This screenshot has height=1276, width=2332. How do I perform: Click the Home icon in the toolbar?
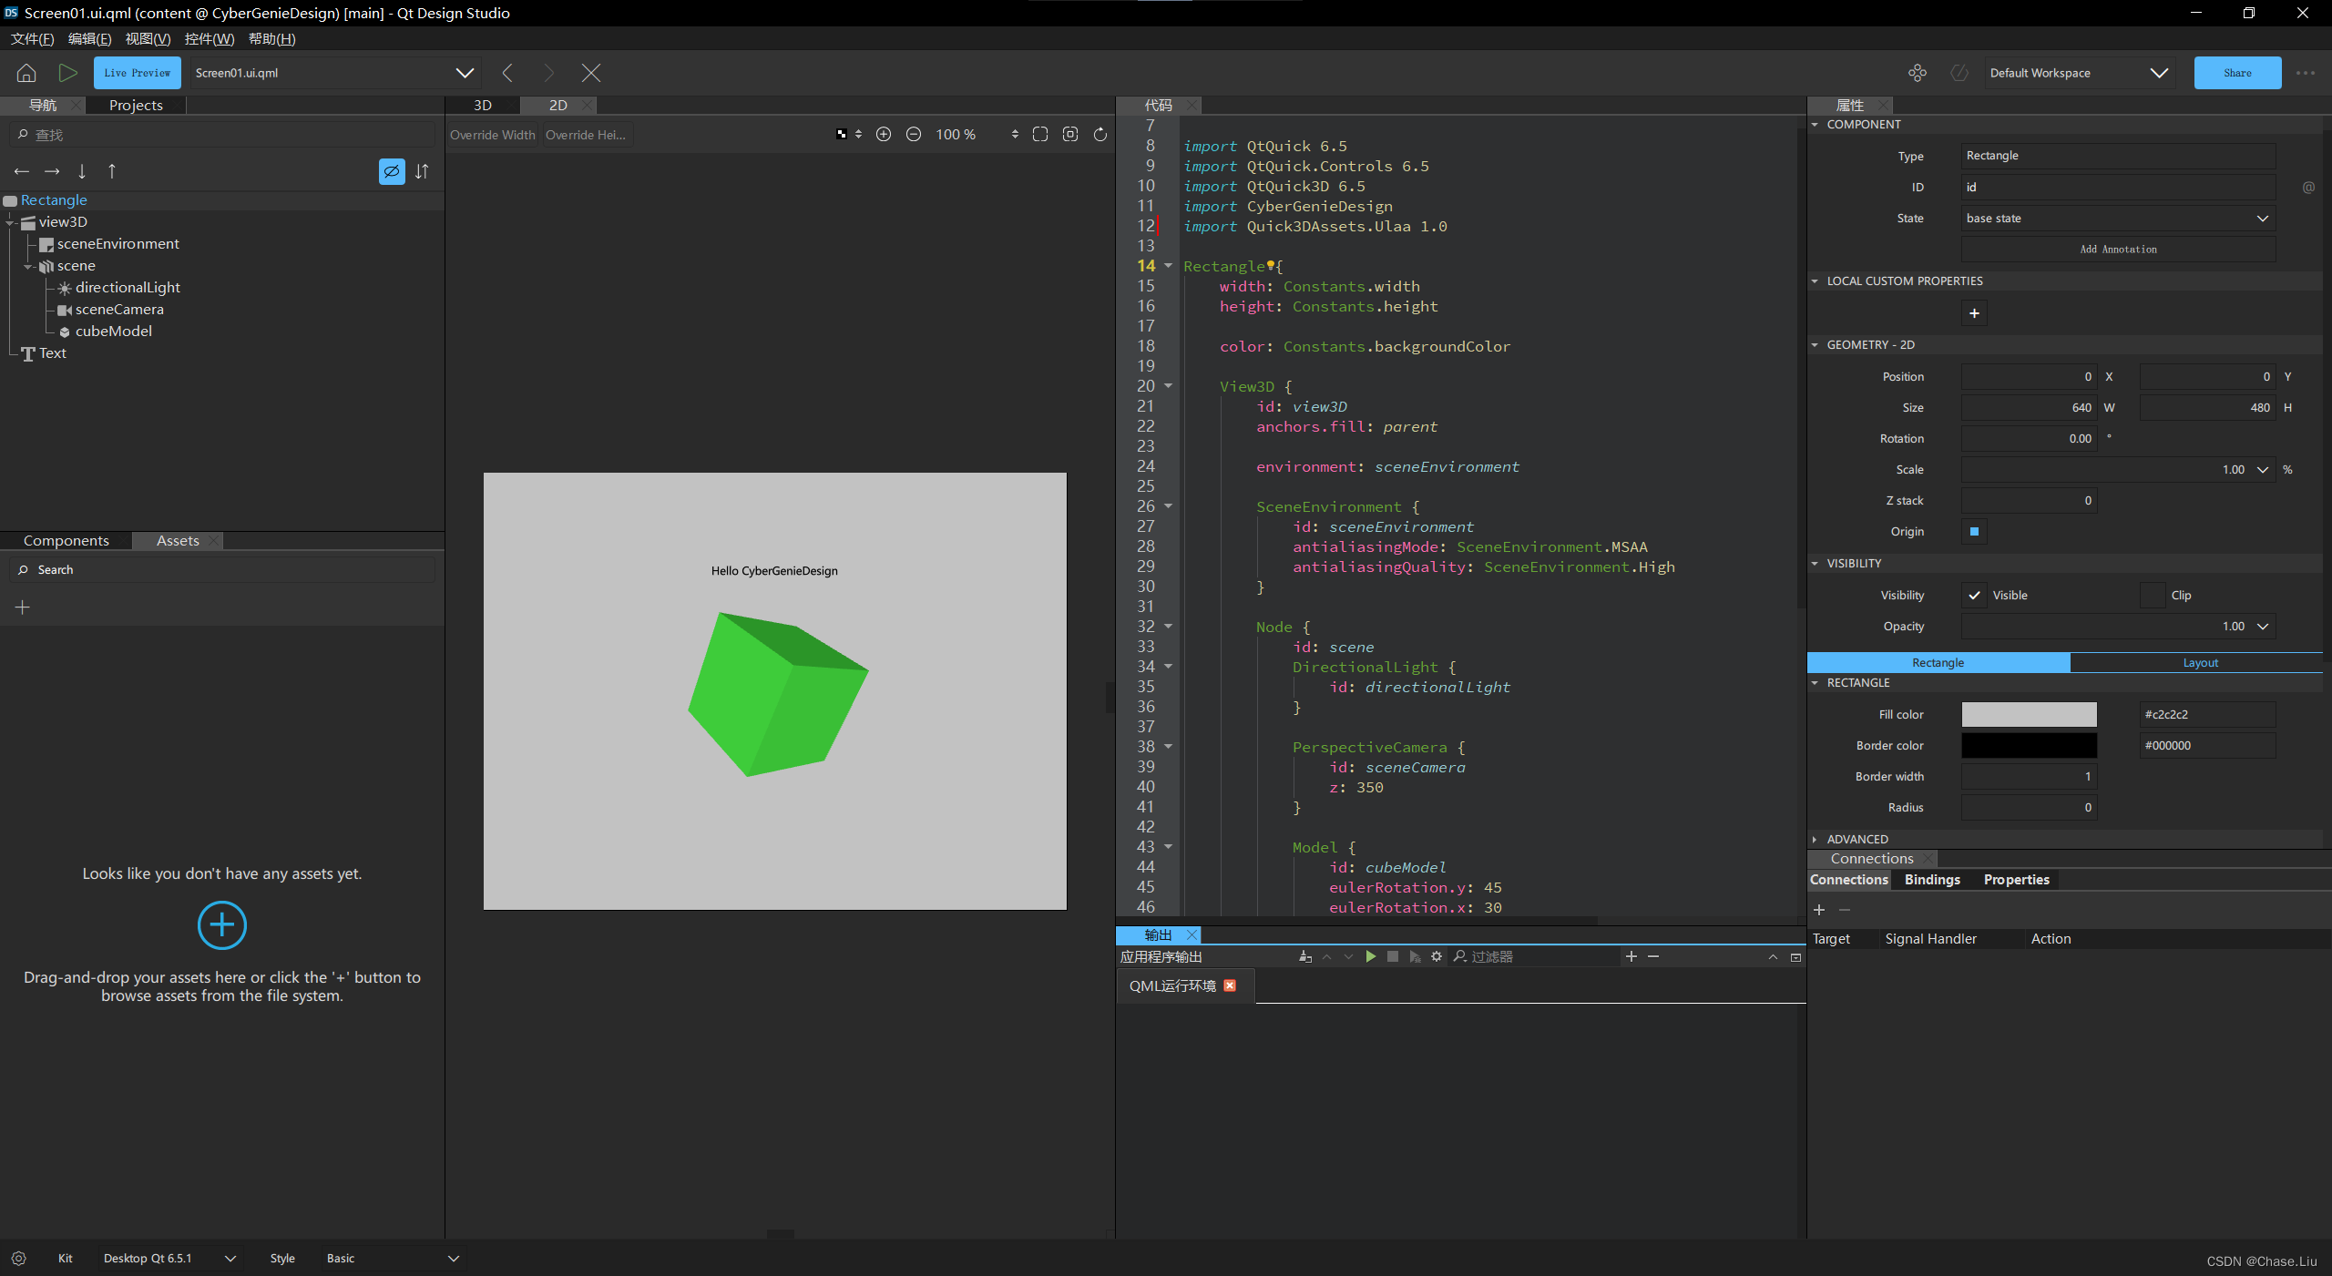point(26,73)
